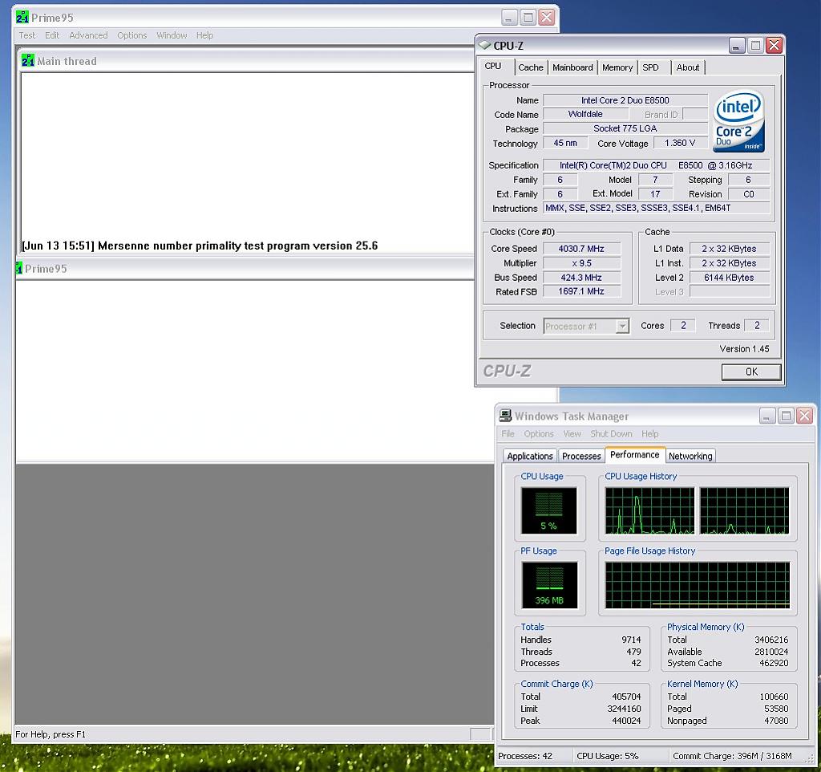Open the View menu in Task Manager
Image resolution: width=821 pixels, height=772 pixels.
click(x=572, y=434)
